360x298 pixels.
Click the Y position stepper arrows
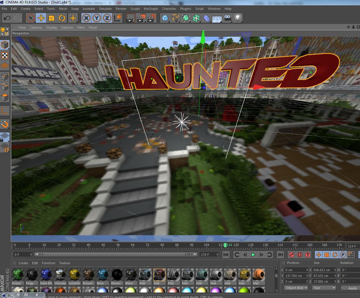click(x=307, y=276)
